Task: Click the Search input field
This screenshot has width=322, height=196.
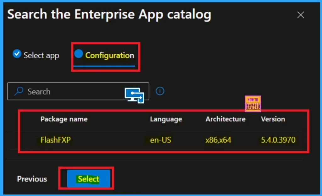Action: coord(78,91)
